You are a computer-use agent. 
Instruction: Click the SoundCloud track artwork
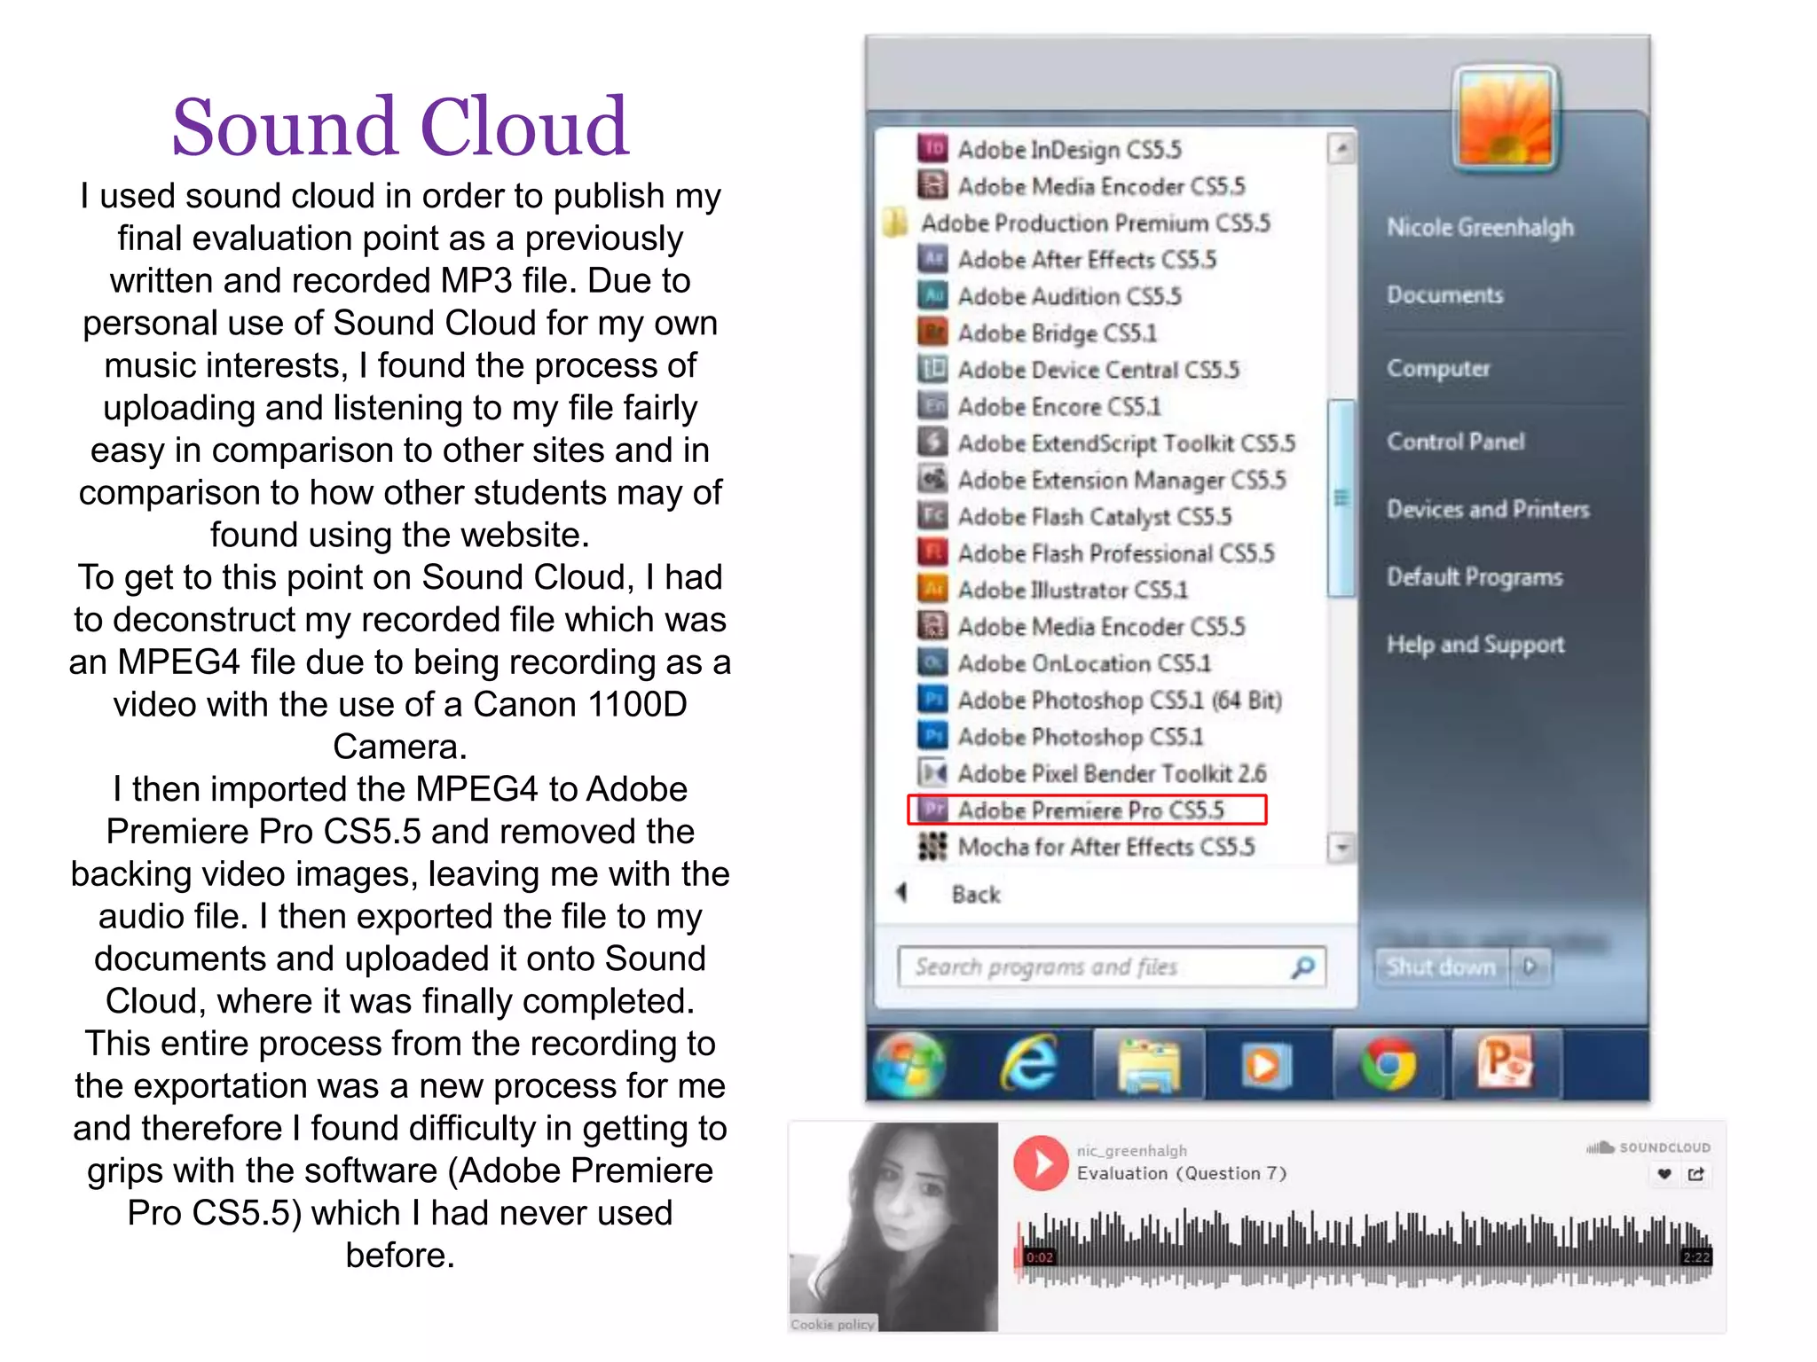pyautogui.click(x=893, y=1226)
